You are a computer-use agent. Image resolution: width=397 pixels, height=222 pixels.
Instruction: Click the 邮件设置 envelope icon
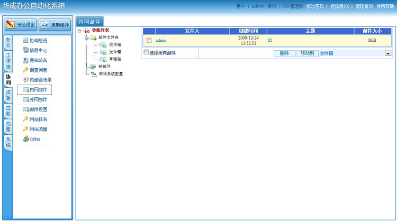pos(26,109)
